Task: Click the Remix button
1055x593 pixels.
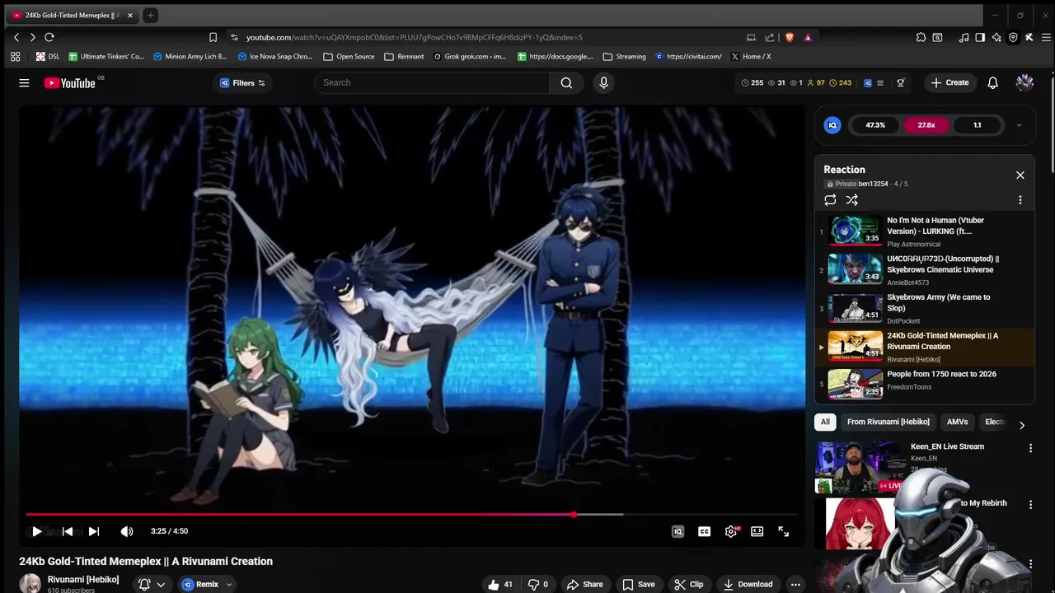Action: click(x=200, y=585)
